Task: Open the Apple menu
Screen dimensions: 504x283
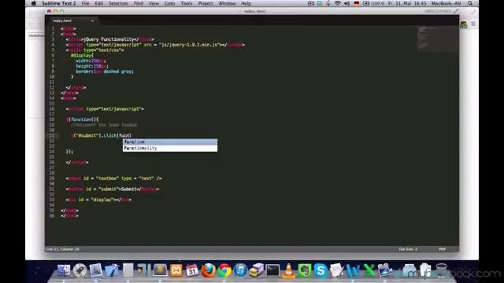Action: (34, 3)
